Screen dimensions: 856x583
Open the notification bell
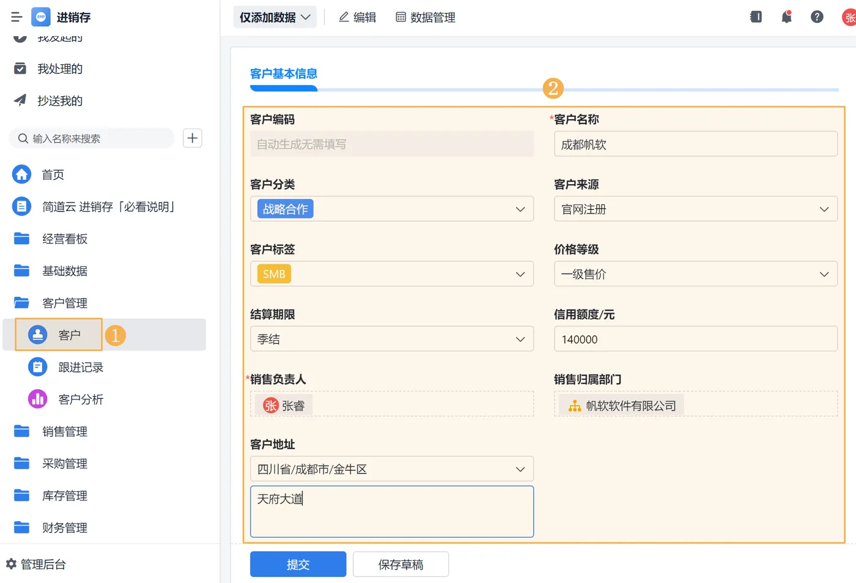point(786,17)
